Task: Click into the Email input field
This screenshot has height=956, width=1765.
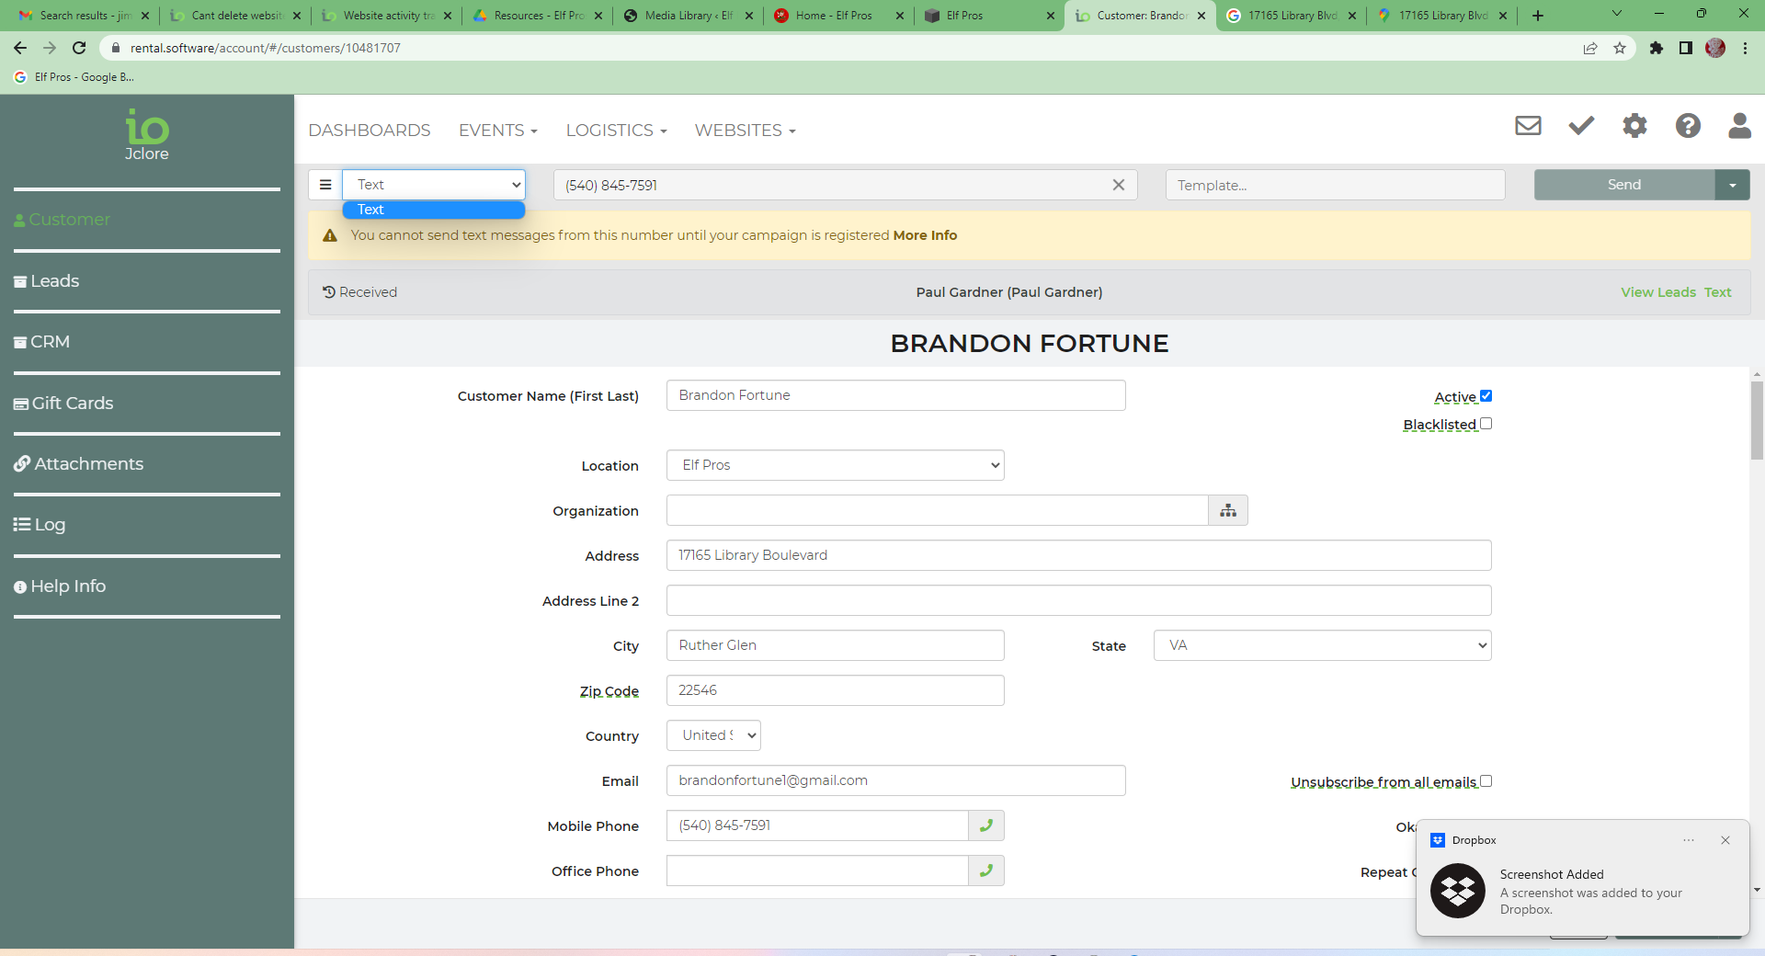Action: pos(895,780)
